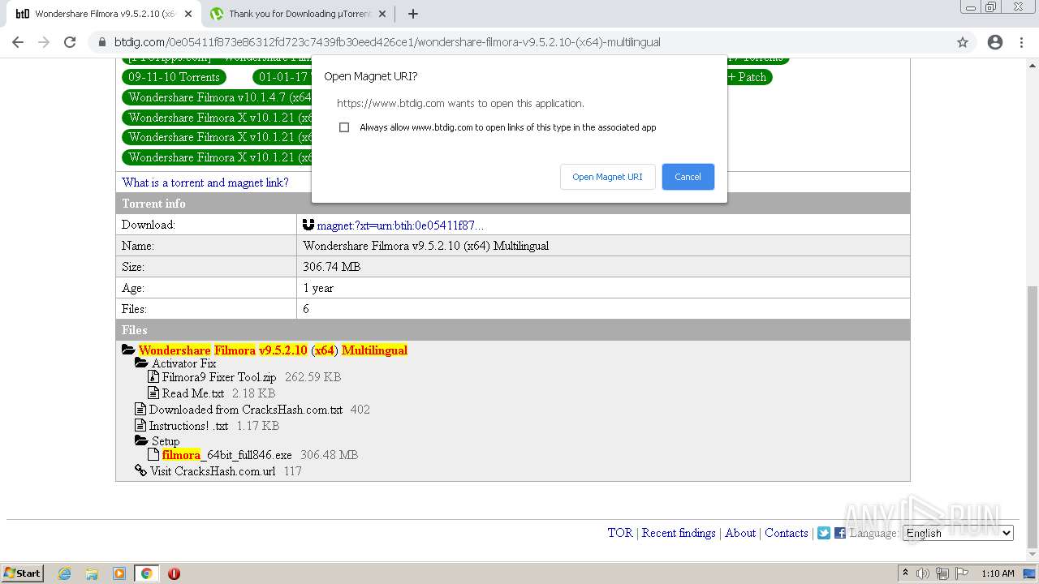Open the Language English dropdown

point(959,533)
